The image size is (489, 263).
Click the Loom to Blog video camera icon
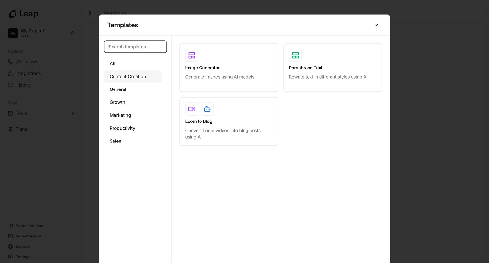pyautogui.click(x=191, y=109)
